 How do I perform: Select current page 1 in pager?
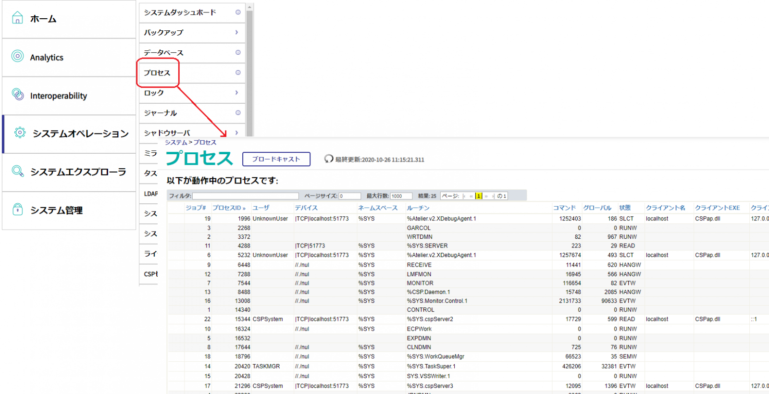(479, 196)
